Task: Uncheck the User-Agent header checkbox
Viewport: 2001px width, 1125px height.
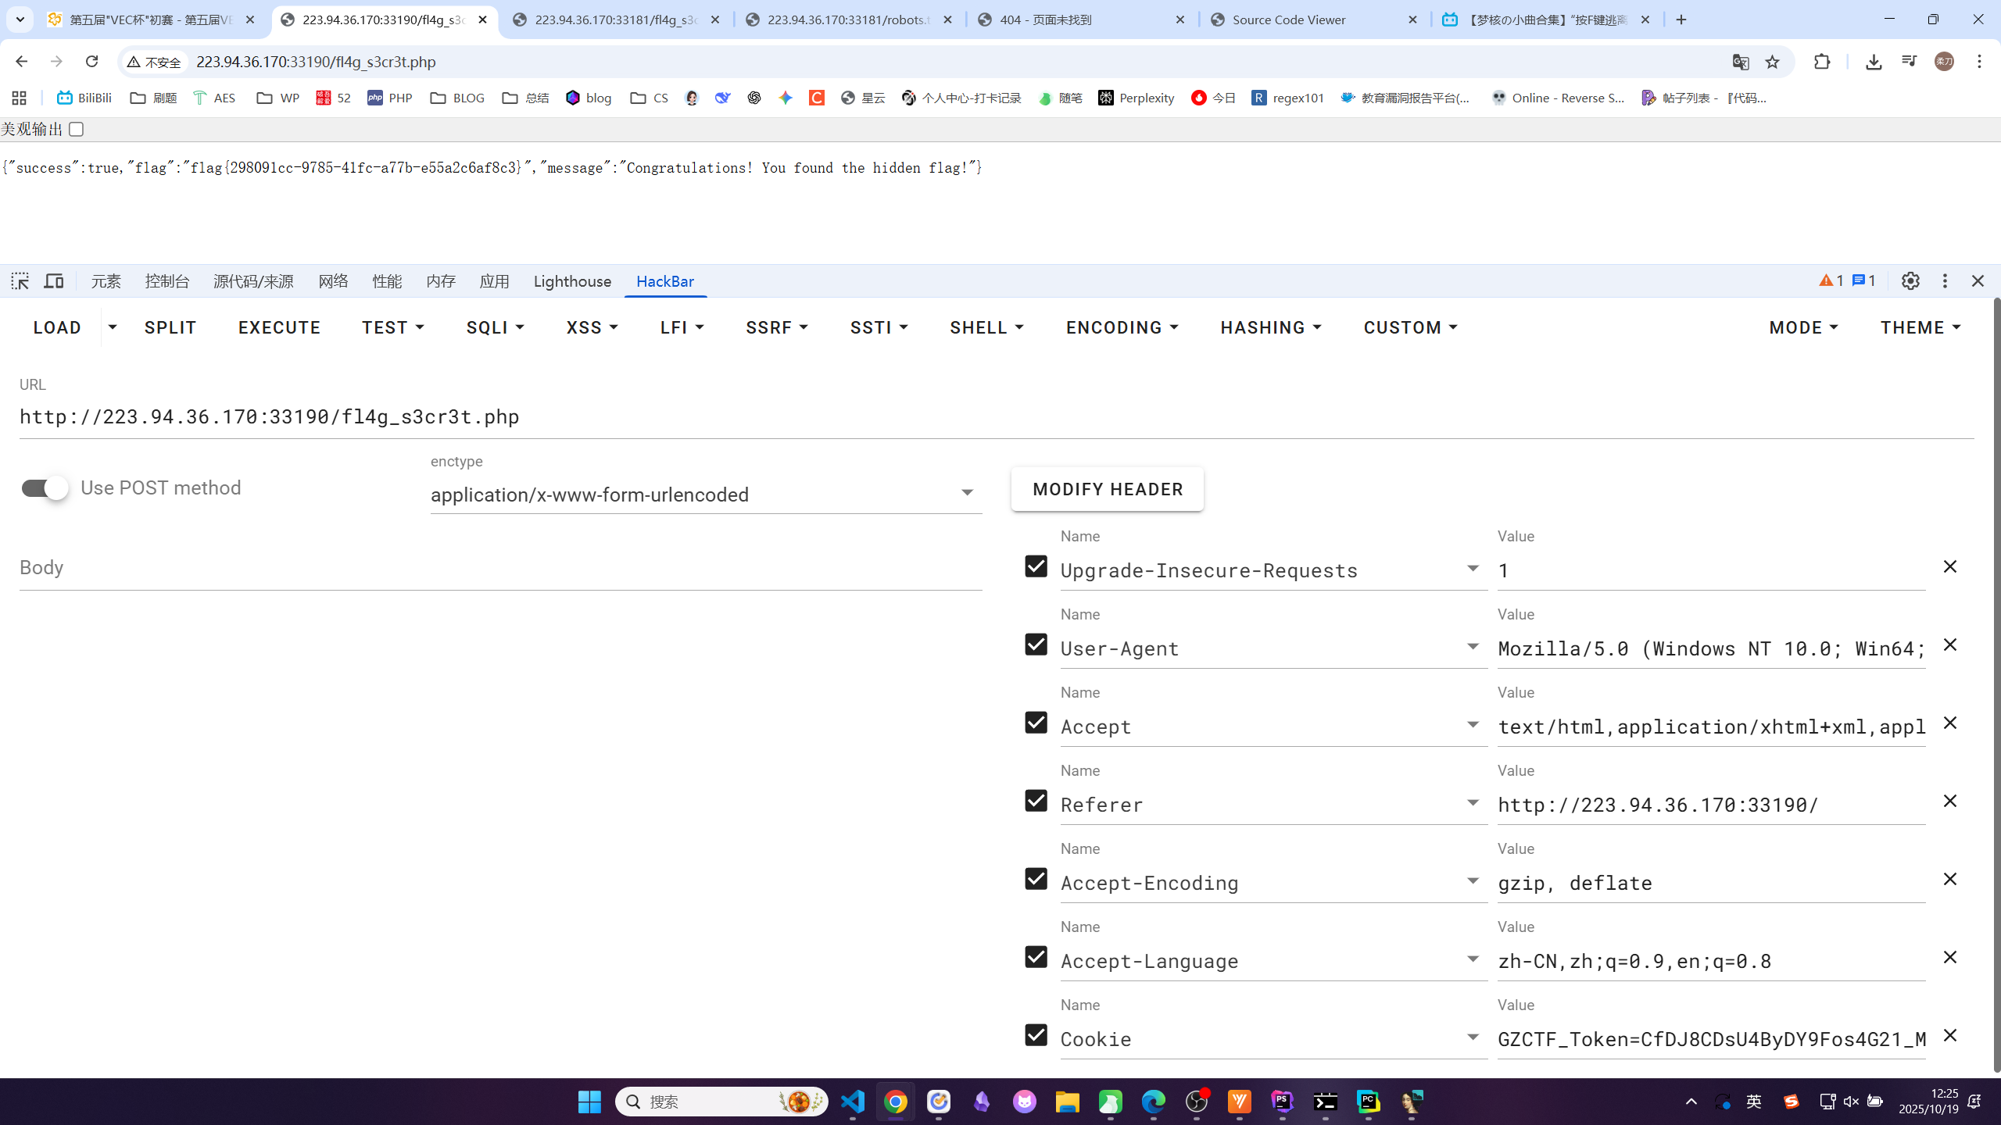Action: [1036, 645]
